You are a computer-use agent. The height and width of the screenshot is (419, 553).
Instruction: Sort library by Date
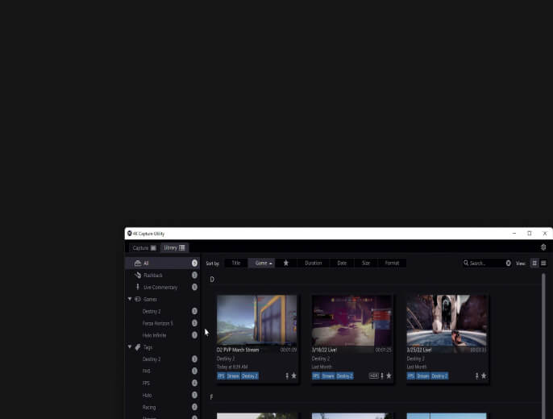point(342,263)
